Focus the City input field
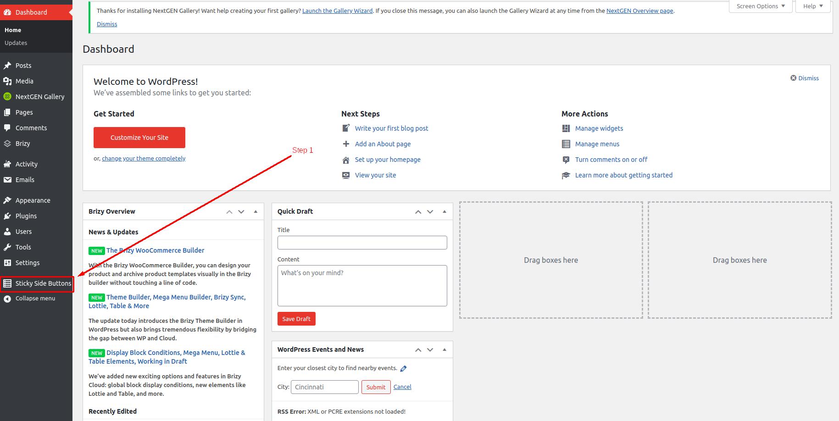Image resolution: width=839 pixels, height=421 pixels. tap(325, 387)
